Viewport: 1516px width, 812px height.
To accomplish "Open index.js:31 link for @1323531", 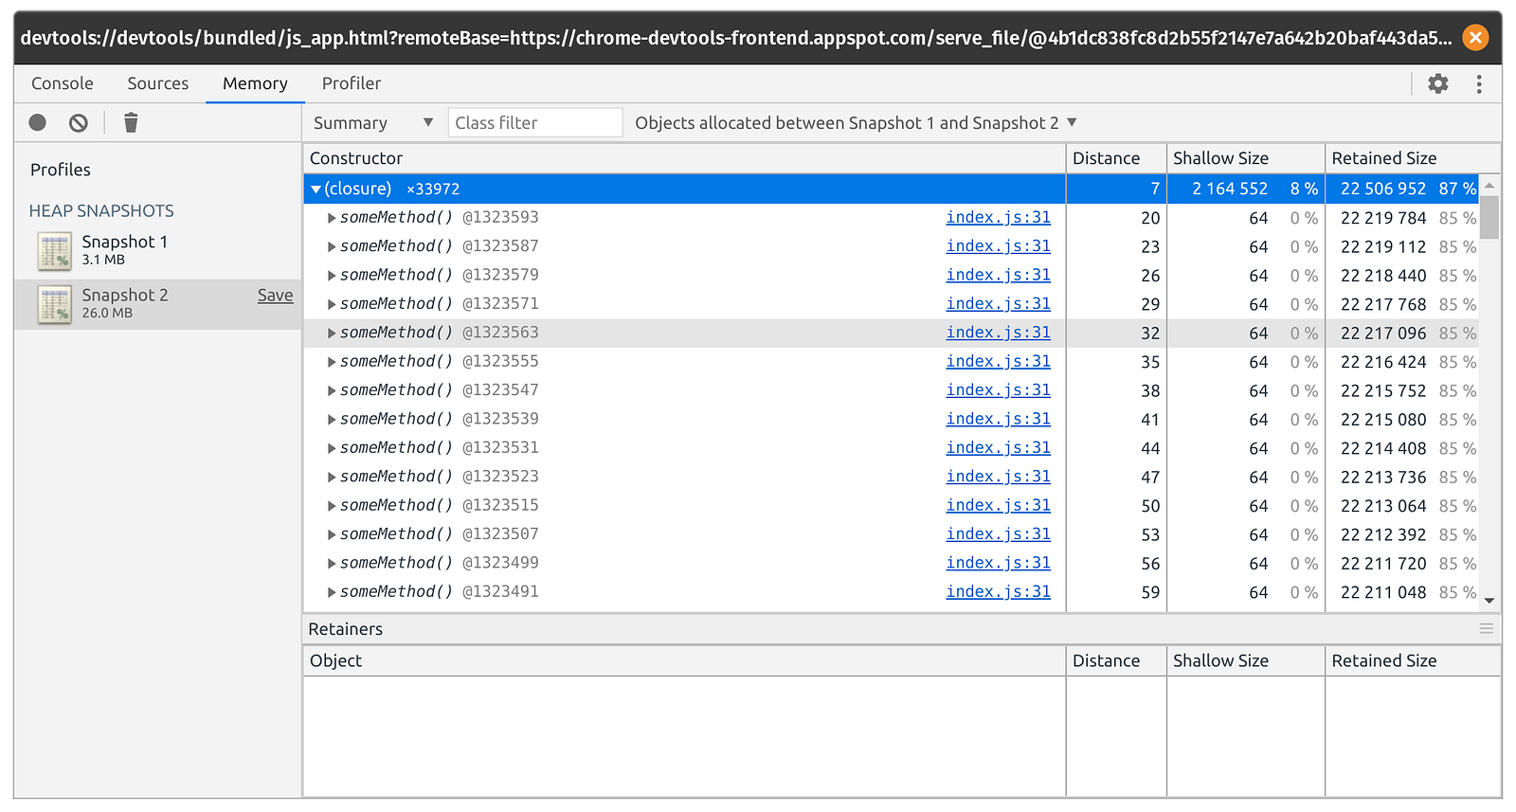I will (998, 447).
